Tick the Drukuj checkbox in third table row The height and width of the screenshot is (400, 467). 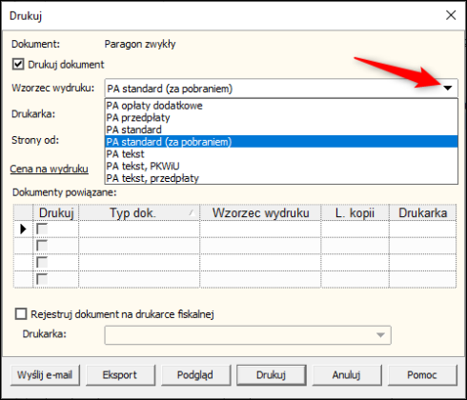[x=42, y=262]
